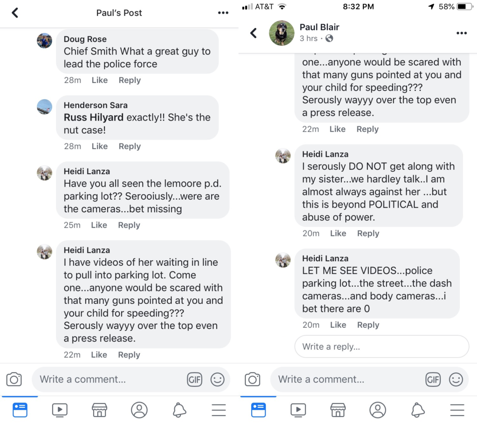Open Doug Rose's profile avatar
The width and height of the screenshot is (477, 424).
pyautogui.click(x=44, y=40)
